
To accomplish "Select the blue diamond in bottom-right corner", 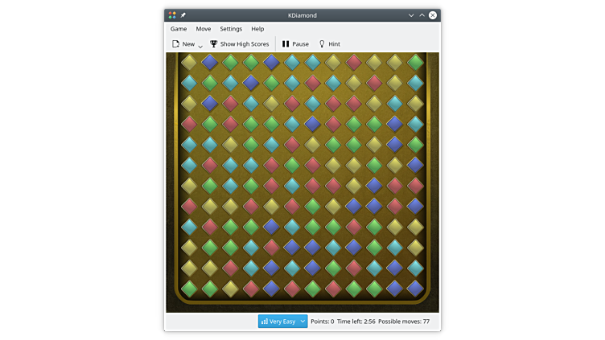I will coord(415,288).
